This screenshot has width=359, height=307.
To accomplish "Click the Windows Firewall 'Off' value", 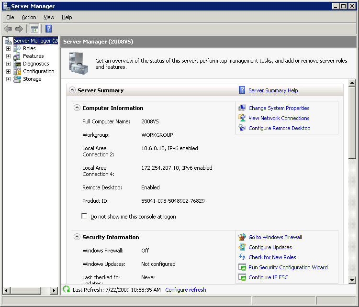I will coord(145,251).
